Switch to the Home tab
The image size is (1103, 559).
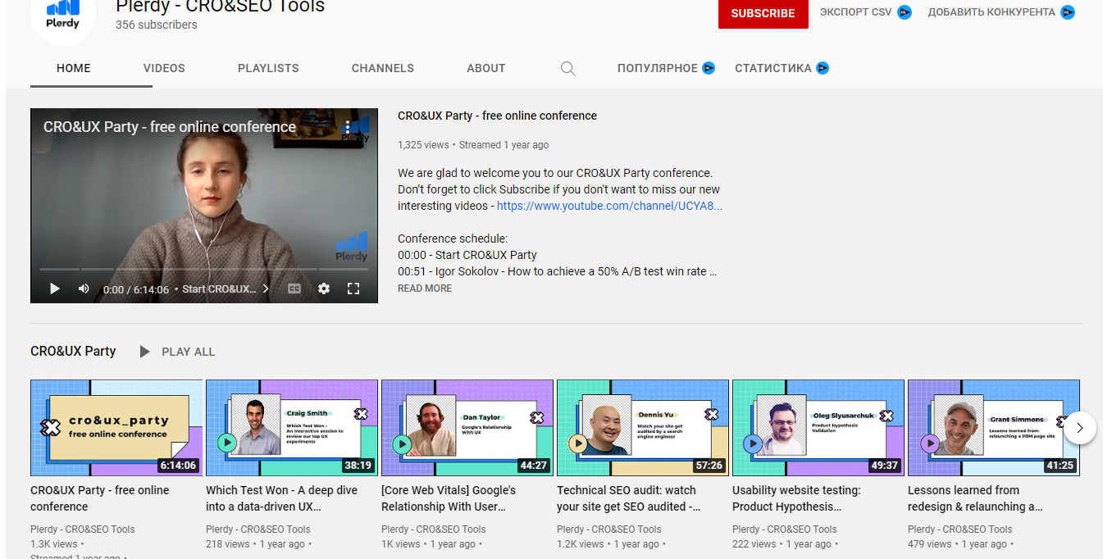tap(74, 68)
